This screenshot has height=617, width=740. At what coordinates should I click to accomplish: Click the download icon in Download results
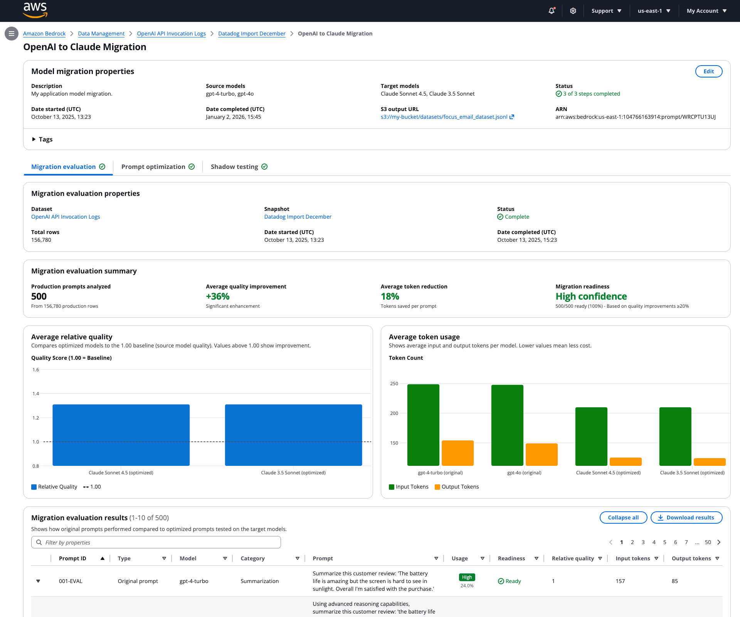coord(661,518)
